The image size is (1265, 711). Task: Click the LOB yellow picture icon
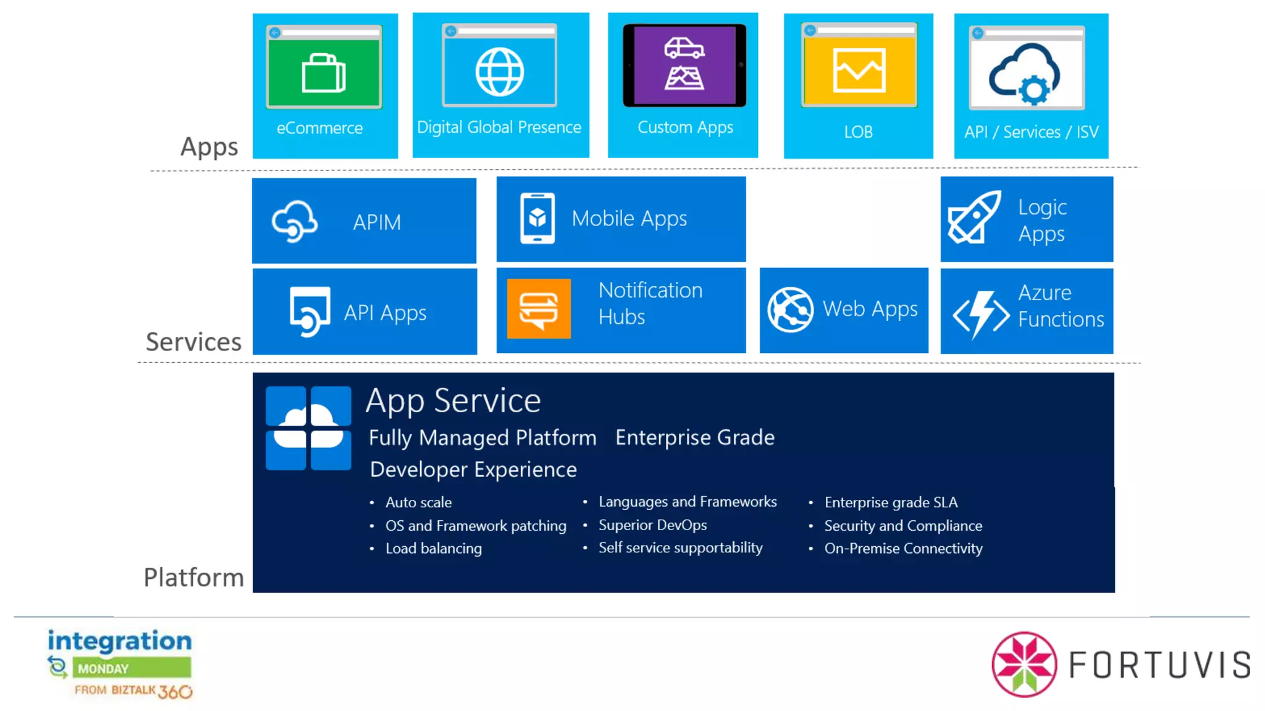point(859,70)
